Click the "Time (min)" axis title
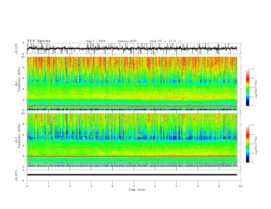Viewport: 271px width, 209px height. 137,190
